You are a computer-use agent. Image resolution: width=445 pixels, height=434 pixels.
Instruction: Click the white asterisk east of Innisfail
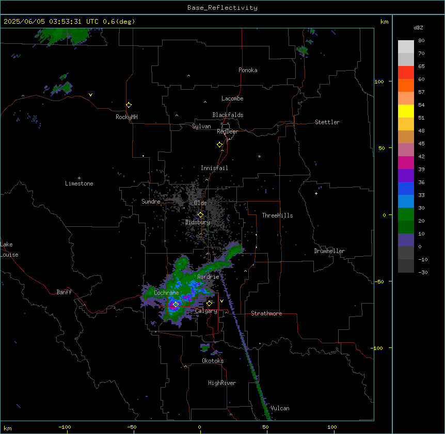(259, 156)
